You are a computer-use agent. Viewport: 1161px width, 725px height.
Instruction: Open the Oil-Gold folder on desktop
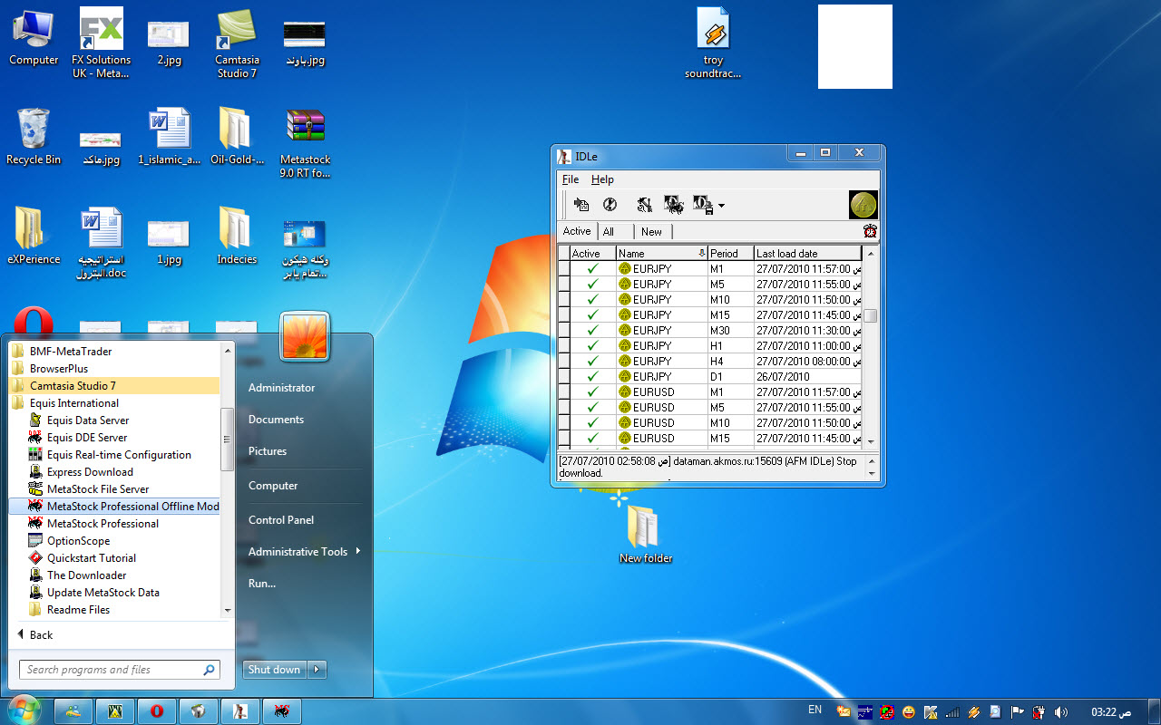tap(237, 136)
